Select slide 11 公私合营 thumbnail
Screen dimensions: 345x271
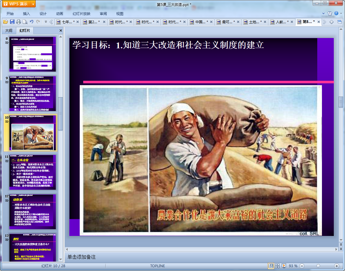pyautogui.click(x=32, y=172)
